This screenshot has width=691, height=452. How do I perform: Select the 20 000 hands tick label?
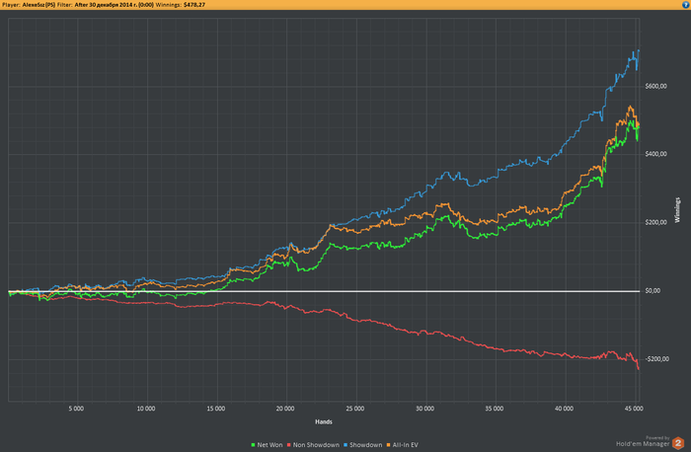(x=285, y=409)
